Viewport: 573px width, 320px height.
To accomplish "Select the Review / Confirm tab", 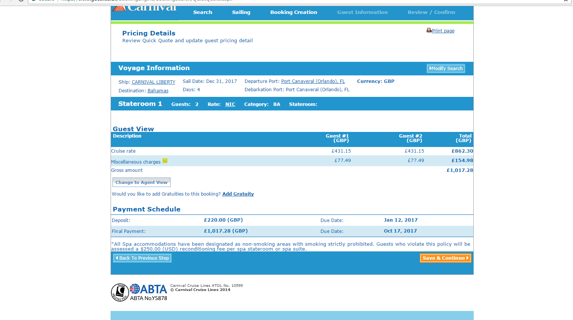I will click(x=431, y=12).
